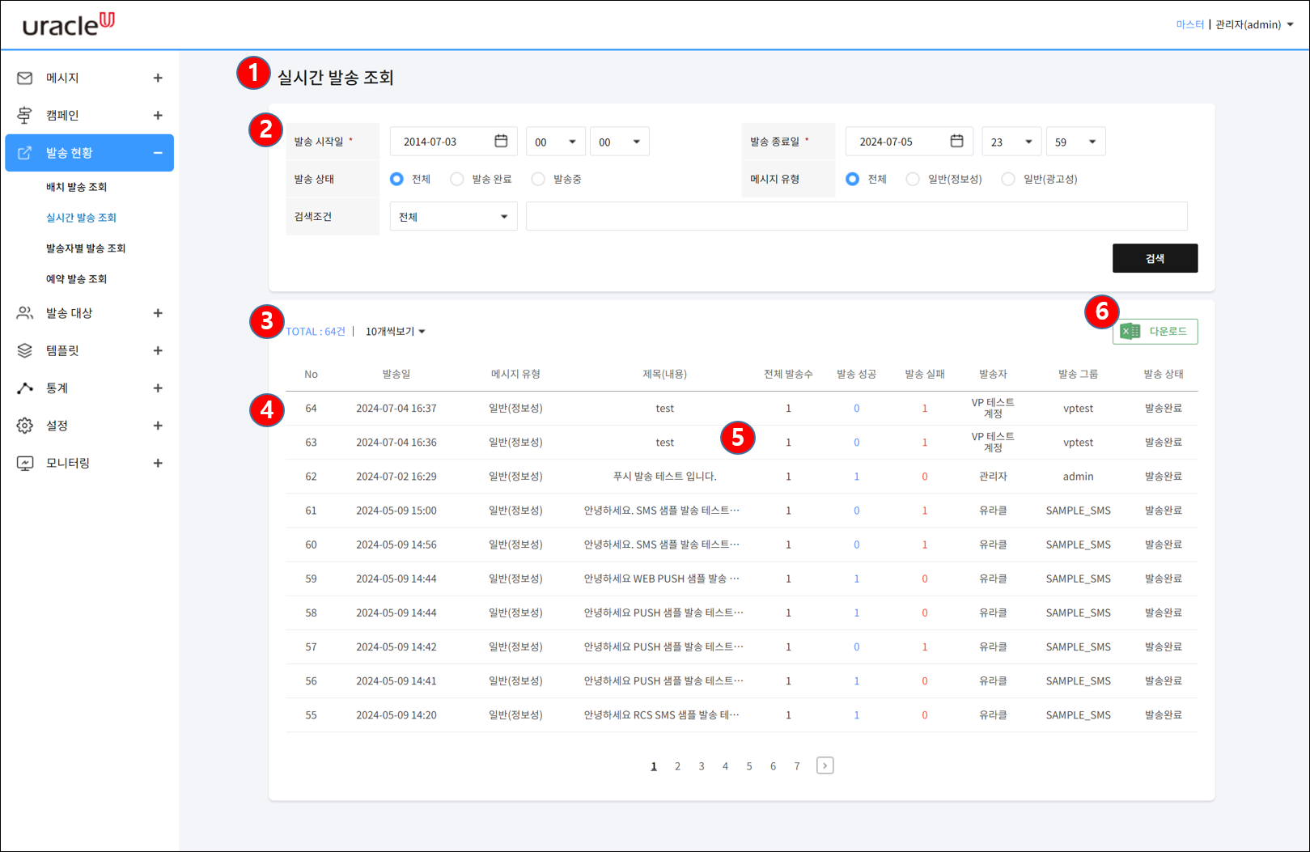Expand 모니터링 menu with plus icon
This screenshot has height=852, width=1310.
[158, 463]
